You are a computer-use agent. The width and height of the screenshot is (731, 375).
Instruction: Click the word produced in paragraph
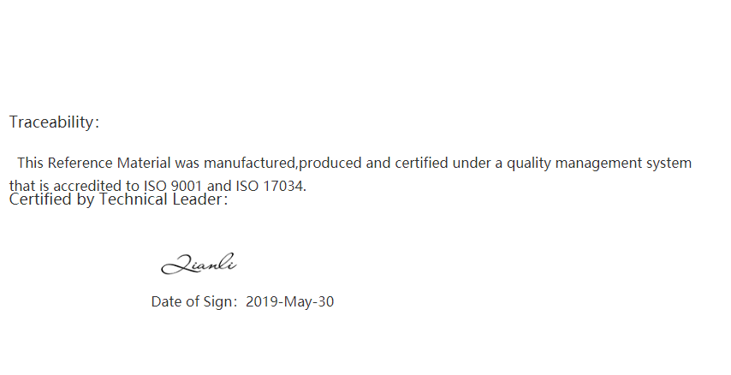[330, 164]
